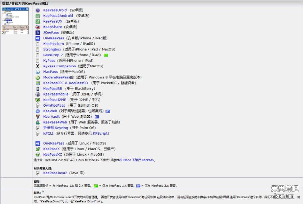Follow the PassDrop 2 link
303x204 pixels.
(x=53, y=55)
